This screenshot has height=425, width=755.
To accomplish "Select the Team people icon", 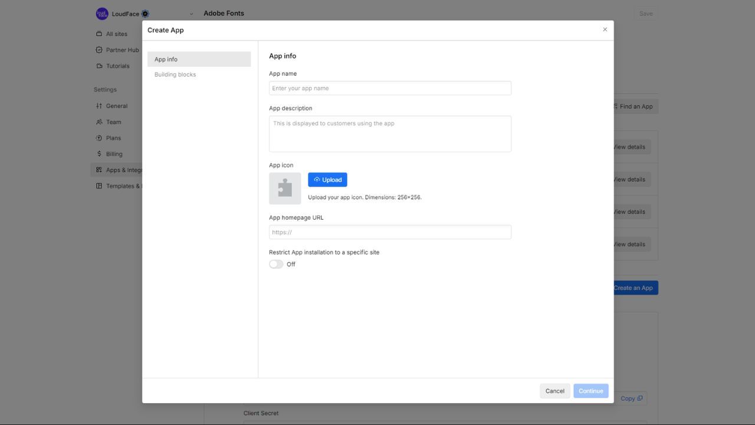I will (x=99, y=122).
